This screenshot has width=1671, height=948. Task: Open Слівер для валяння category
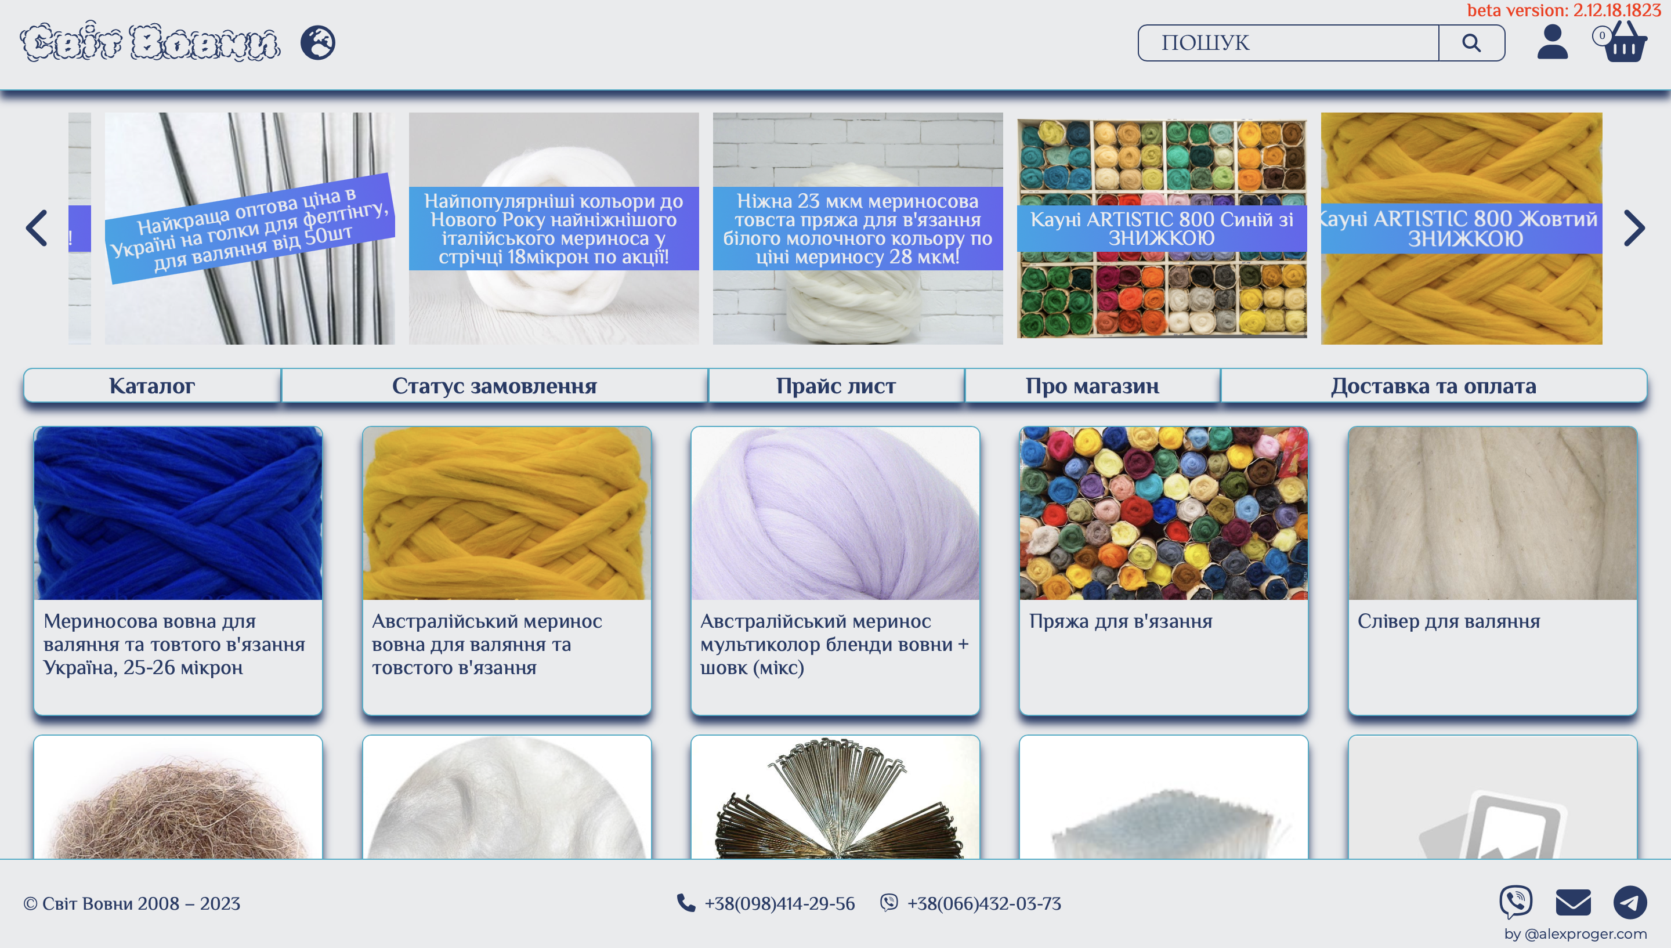click(x=1493, y=571)
